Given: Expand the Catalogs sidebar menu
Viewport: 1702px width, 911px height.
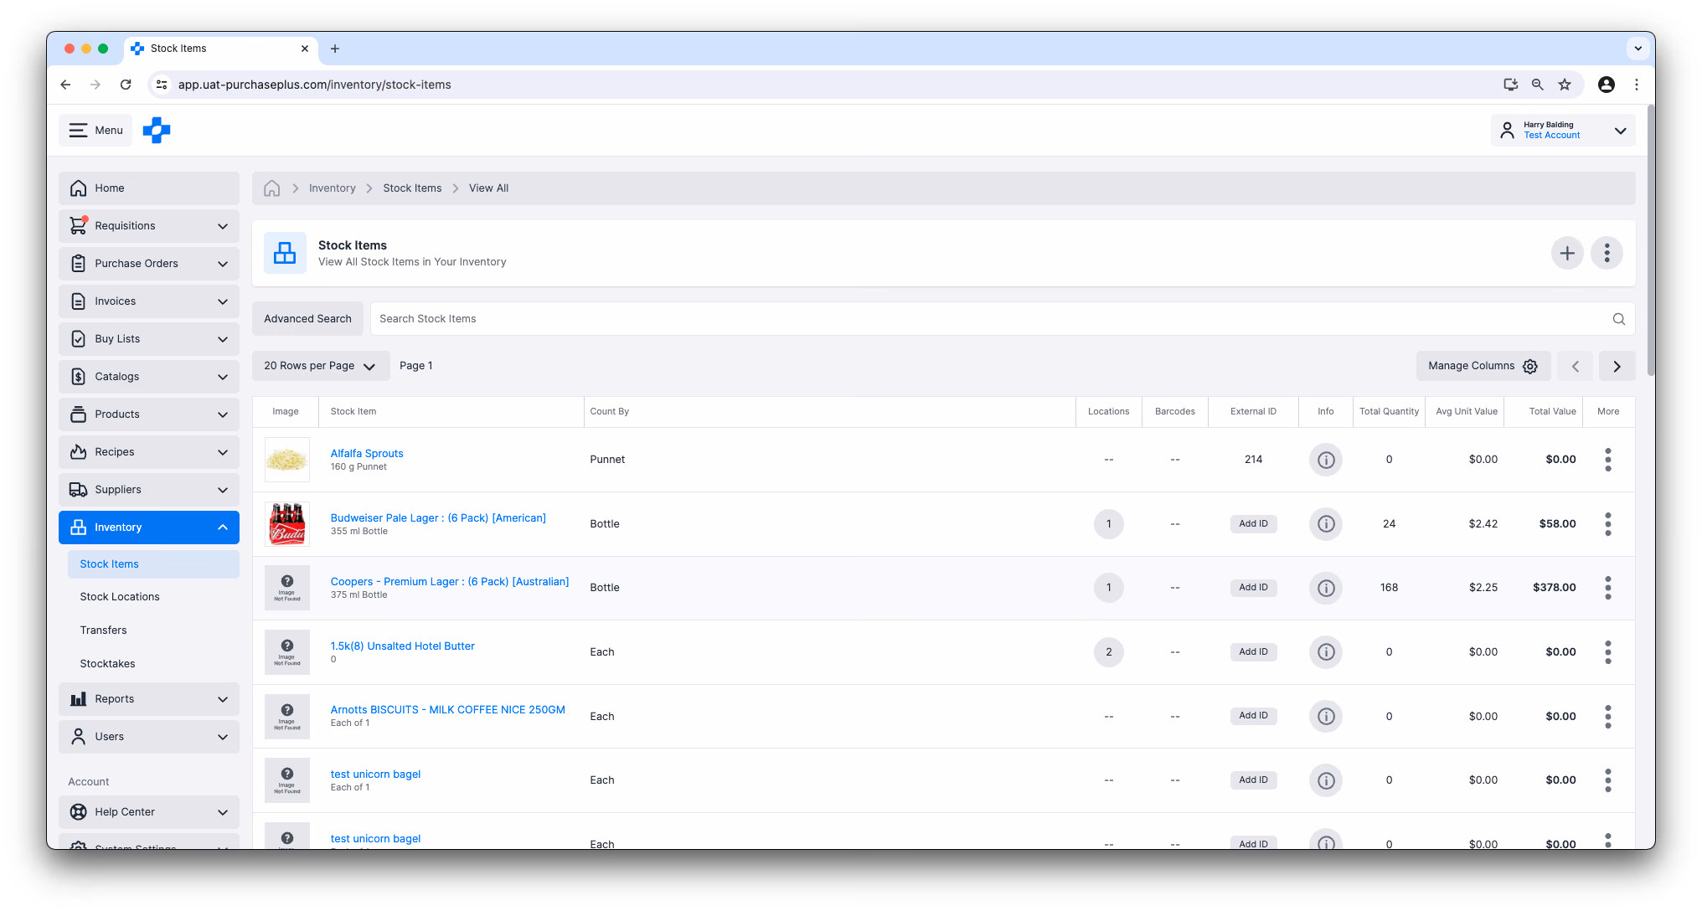Looking at the screenshot, I should point(149,377).
